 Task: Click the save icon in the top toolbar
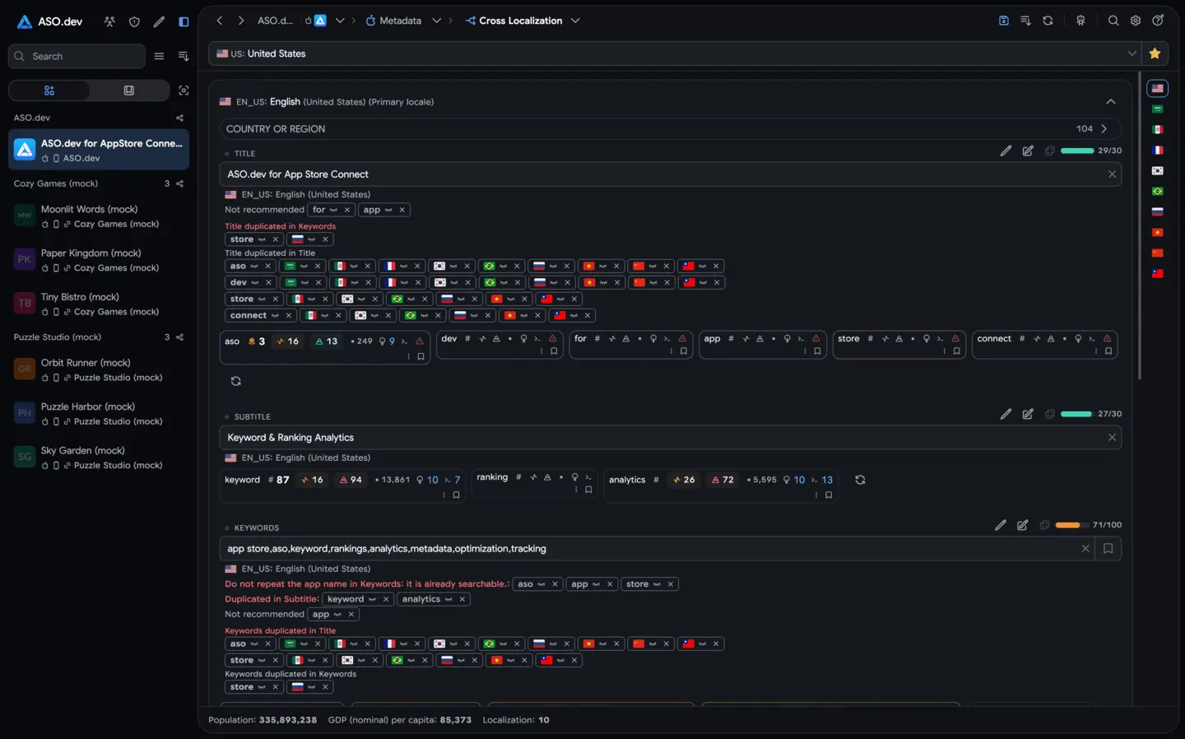tap(1004, 21)
